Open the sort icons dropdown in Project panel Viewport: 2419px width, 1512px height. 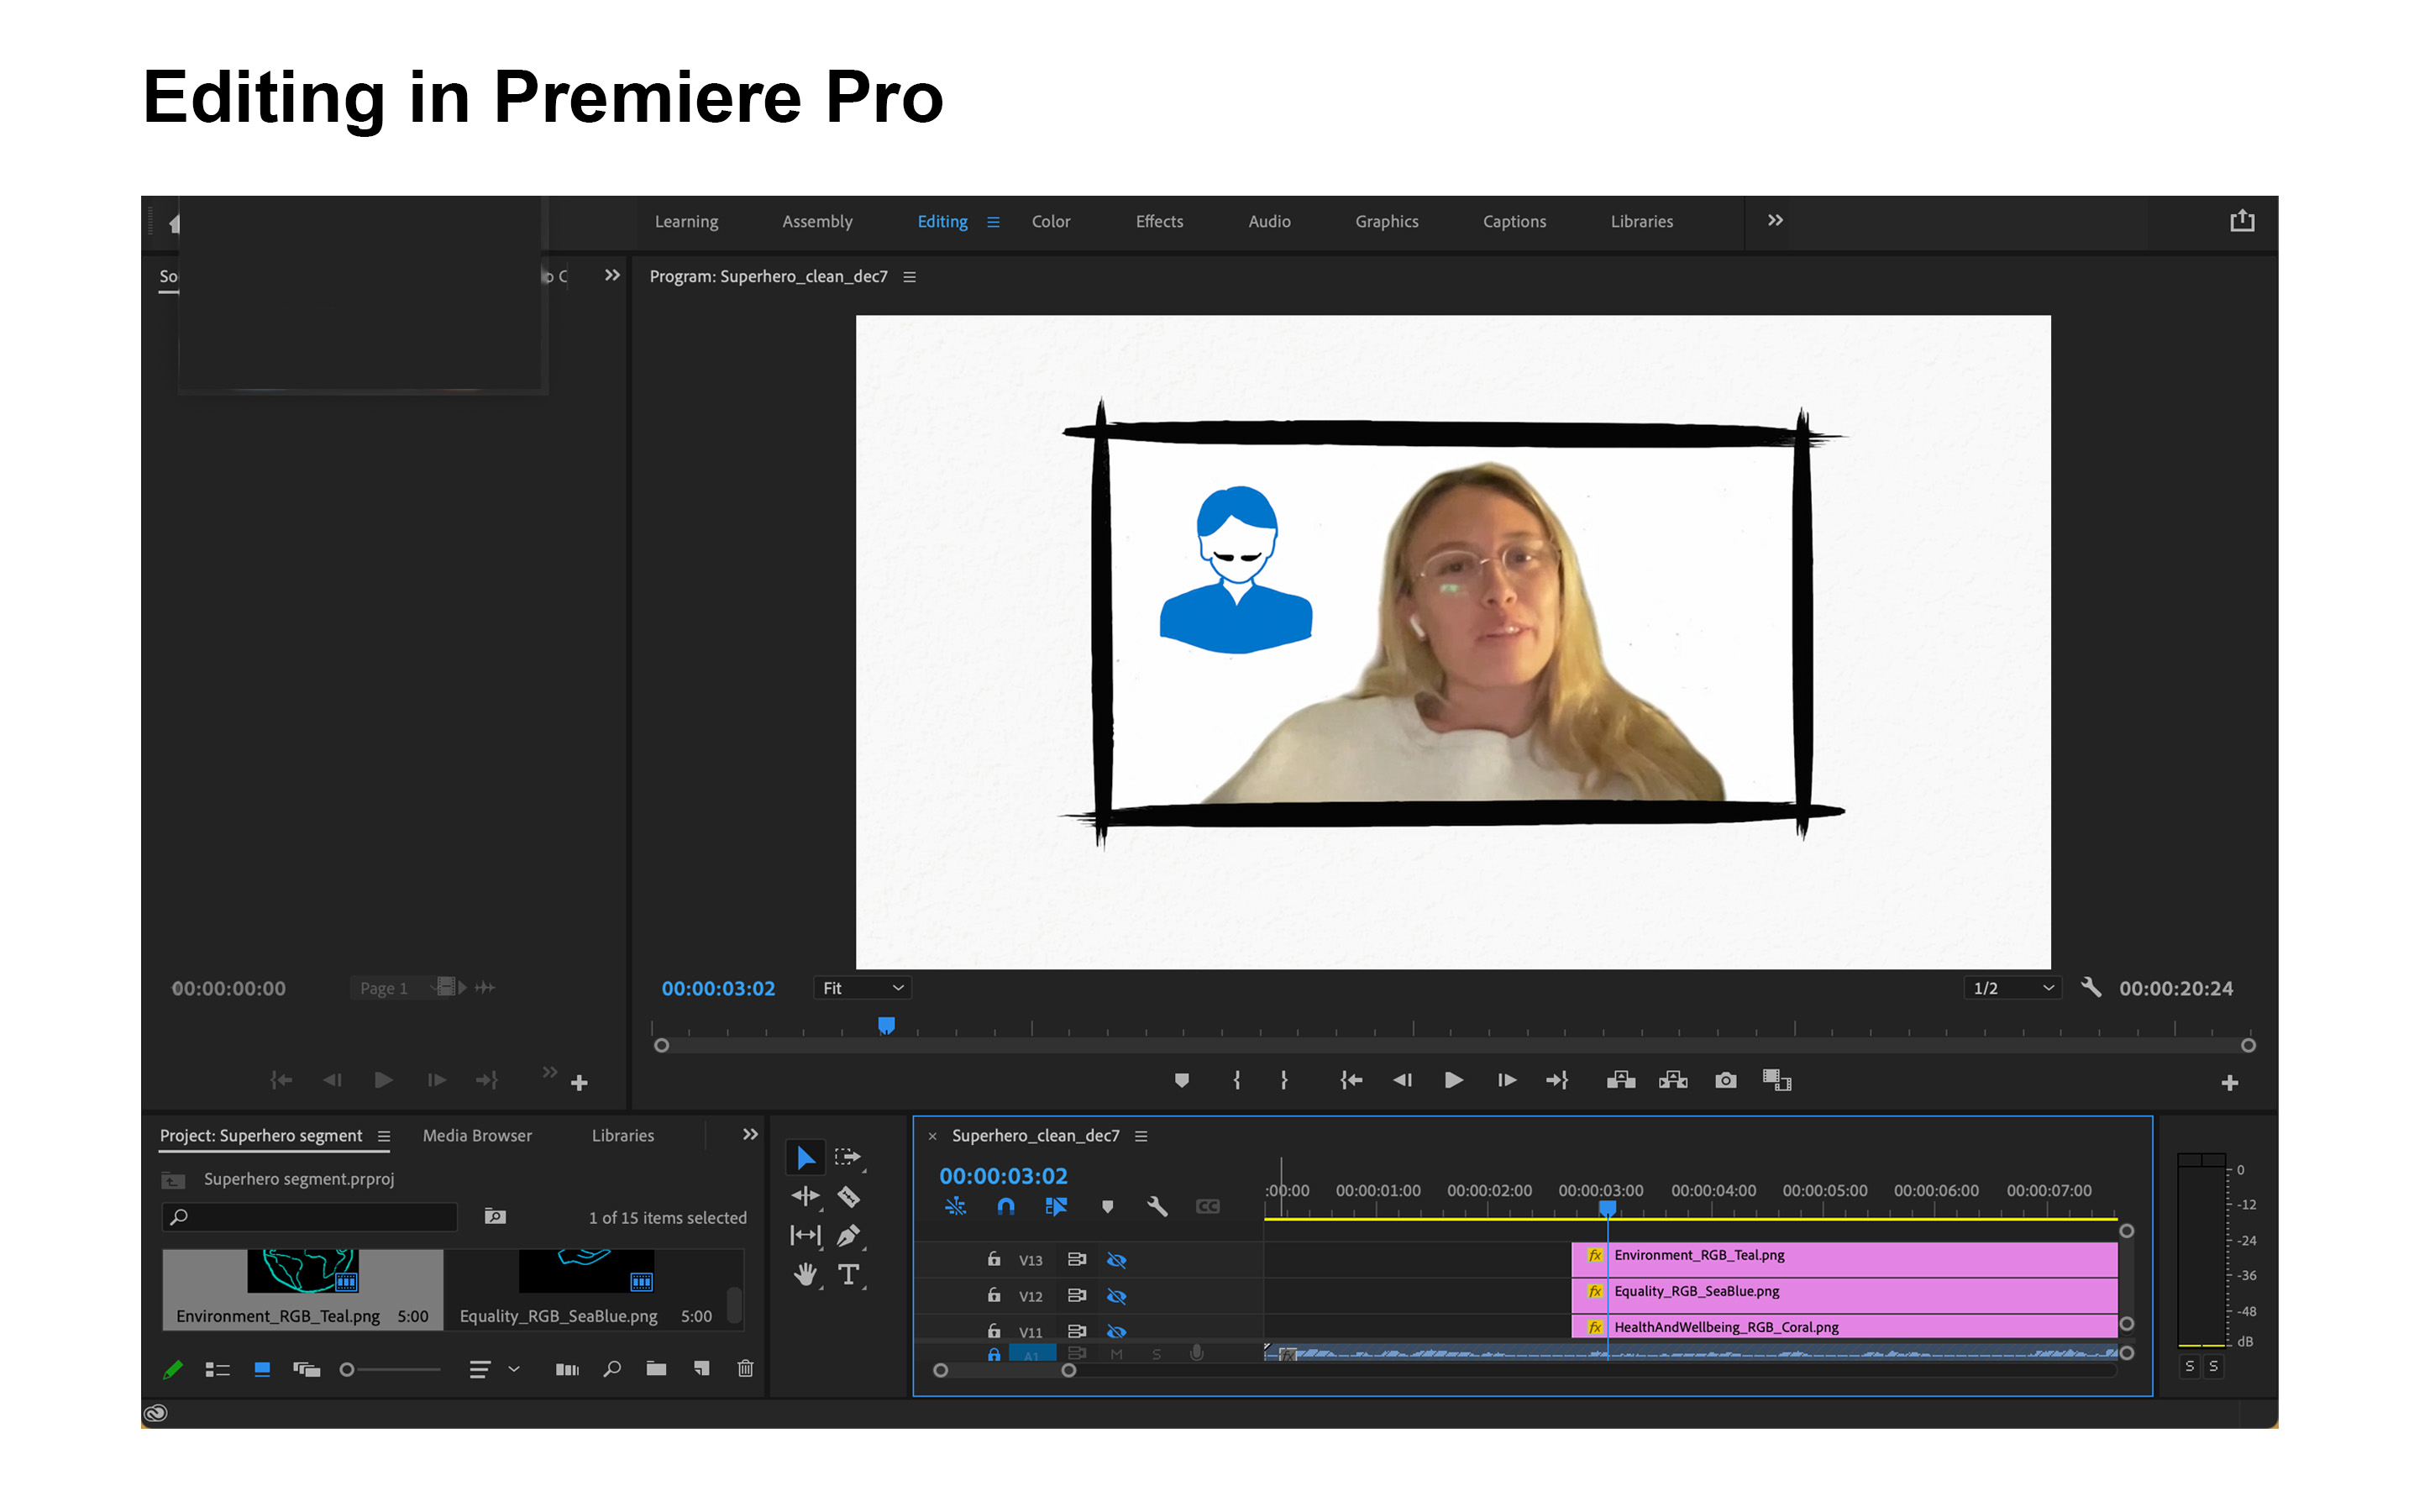[x=495, y=1369]
